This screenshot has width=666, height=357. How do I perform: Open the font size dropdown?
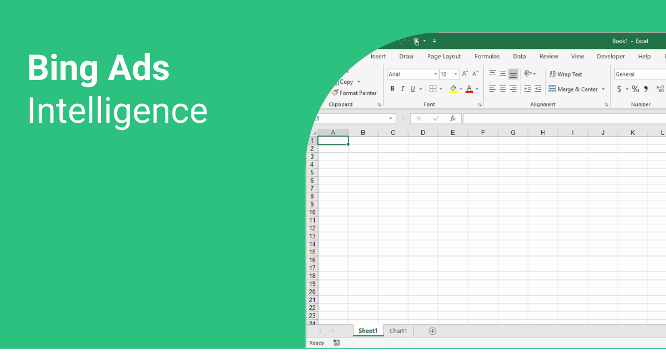[x=456, y=74]
